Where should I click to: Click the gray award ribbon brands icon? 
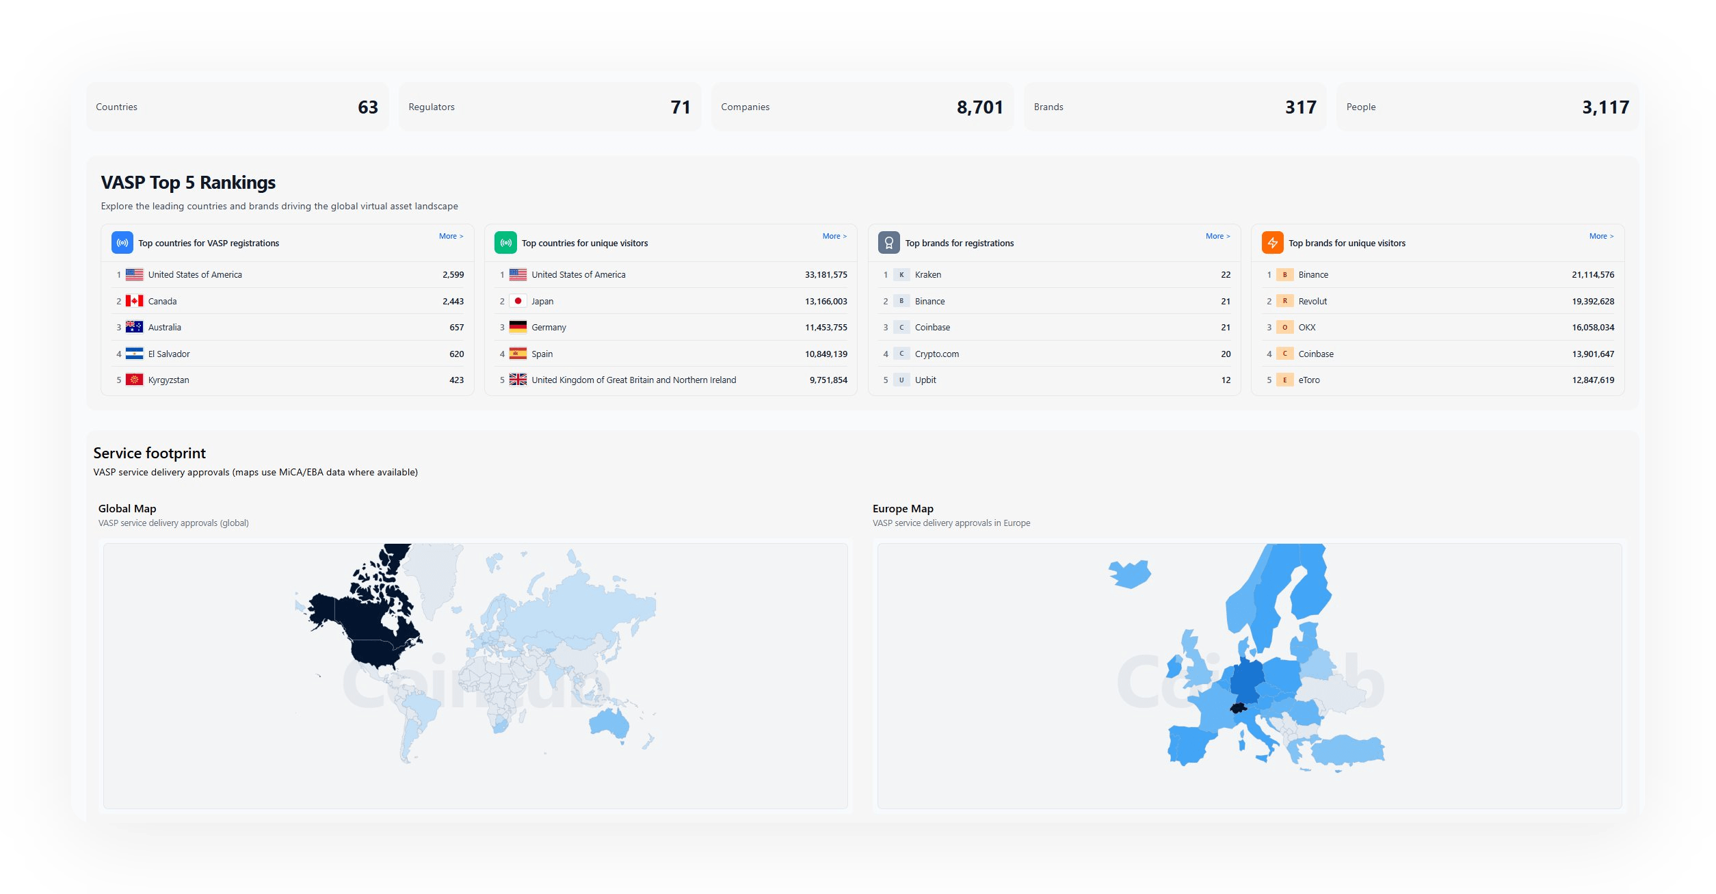[889, 243]
